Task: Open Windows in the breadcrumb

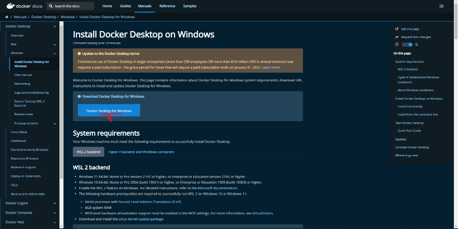Action: tap(68, 17)
